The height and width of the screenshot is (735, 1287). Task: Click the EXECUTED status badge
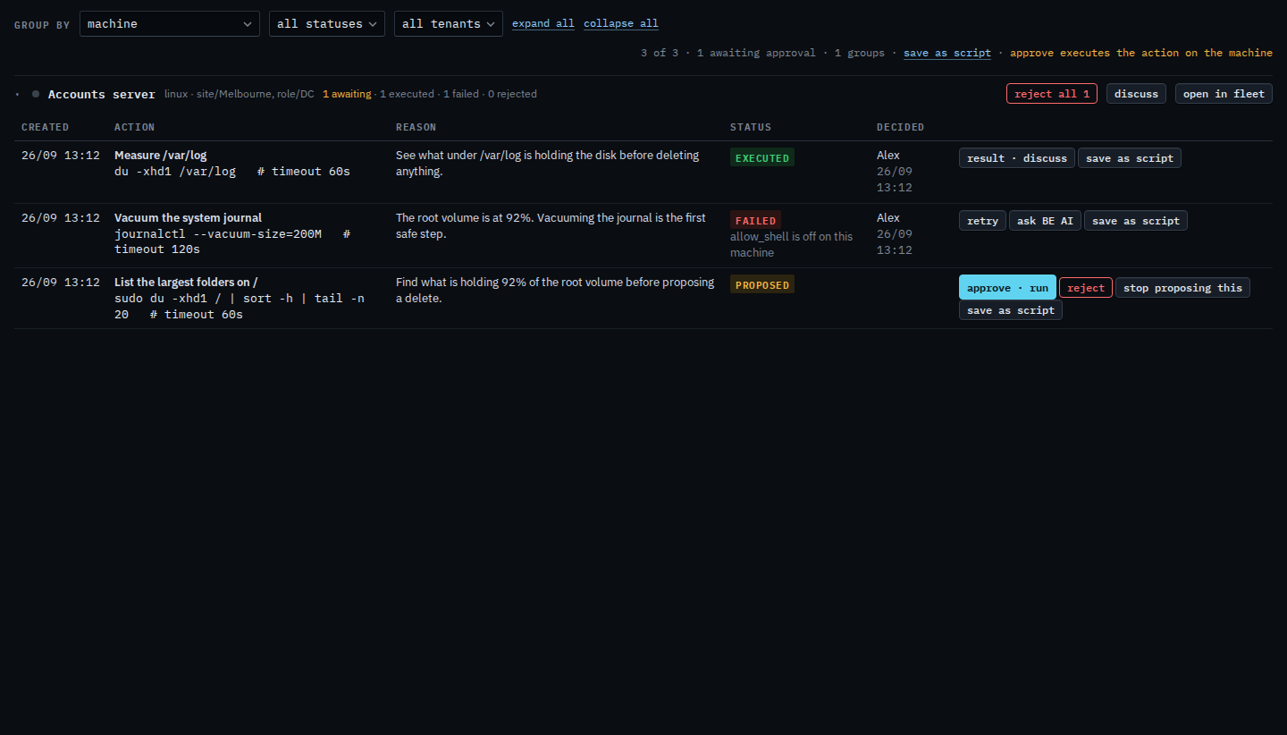[x=762, y=158]
